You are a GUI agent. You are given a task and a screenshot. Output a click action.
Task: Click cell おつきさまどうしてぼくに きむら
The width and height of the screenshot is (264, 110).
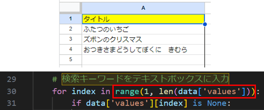(x=143, y=49)
